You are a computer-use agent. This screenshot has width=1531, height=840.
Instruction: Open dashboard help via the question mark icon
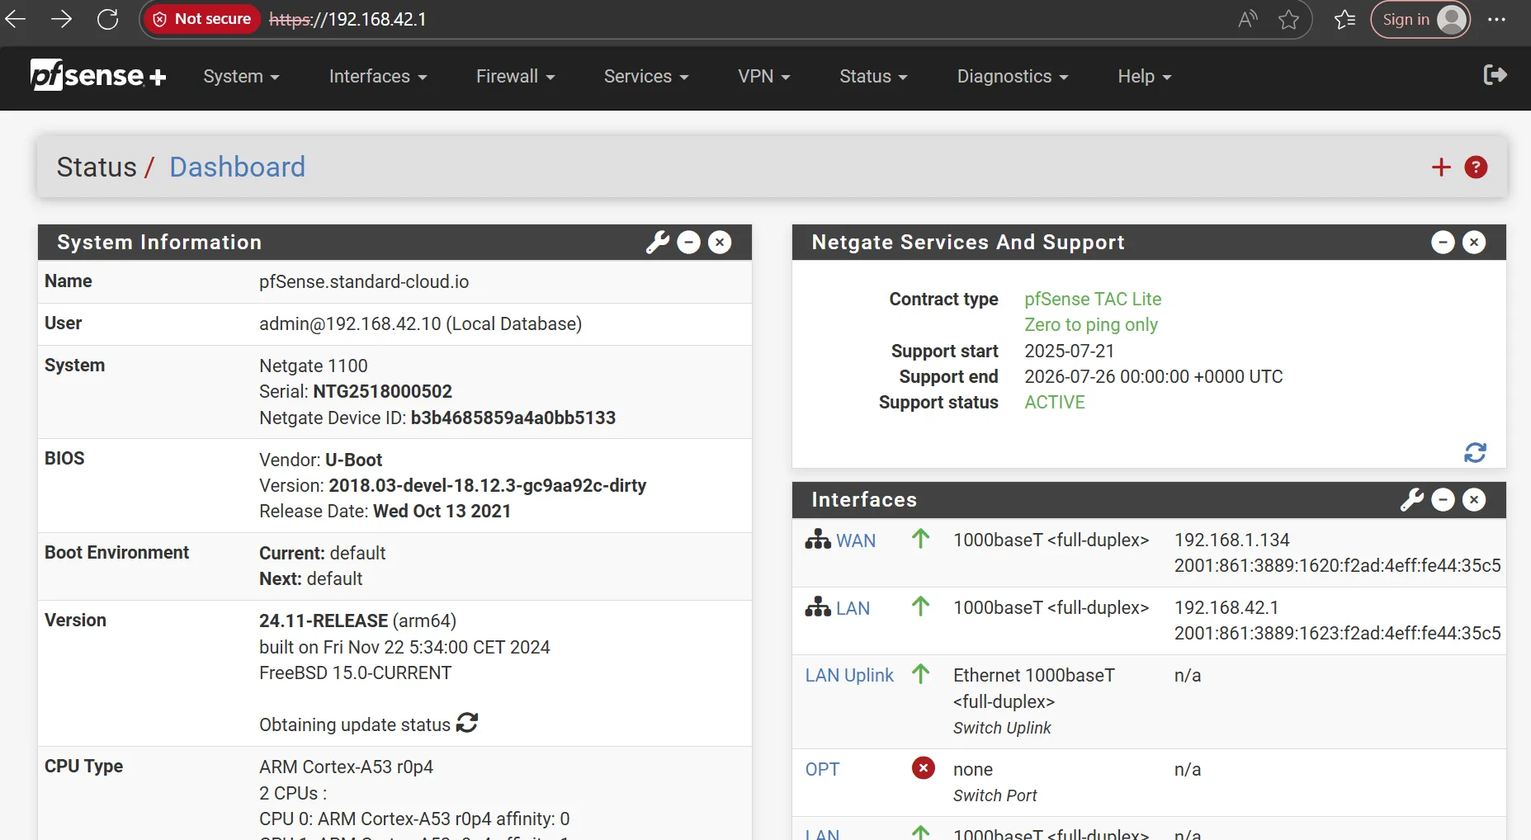pos(1476,167)
